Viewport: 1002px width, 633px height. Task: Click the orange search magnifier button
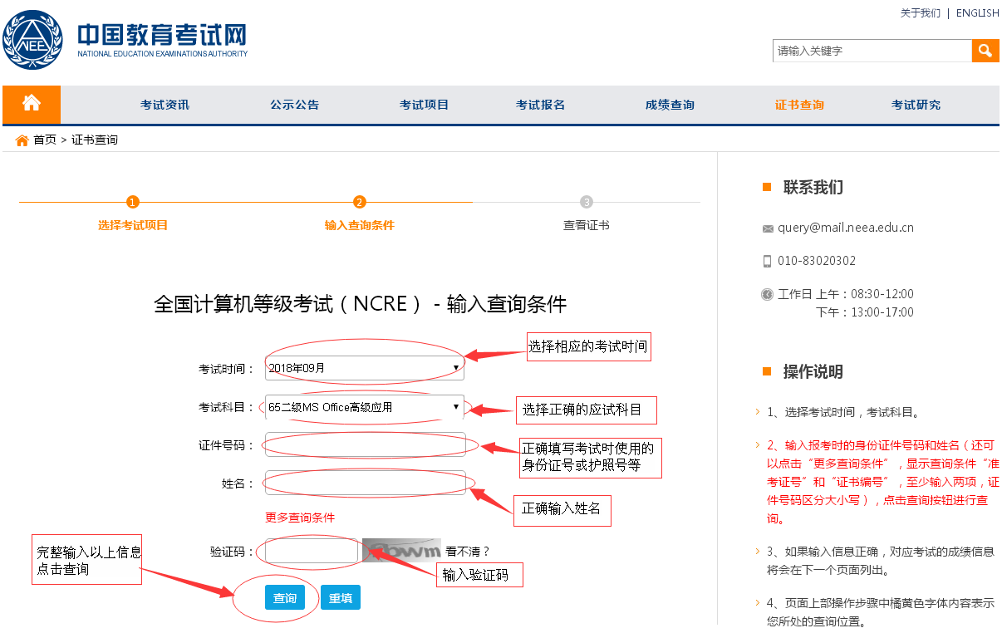coord(985,51)
